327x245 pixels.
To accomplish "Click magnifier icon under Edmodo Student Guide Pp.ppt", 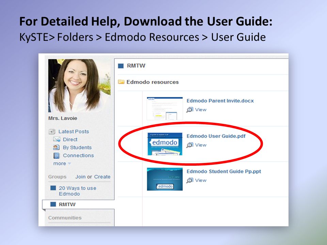I will (x=190, y=180).
